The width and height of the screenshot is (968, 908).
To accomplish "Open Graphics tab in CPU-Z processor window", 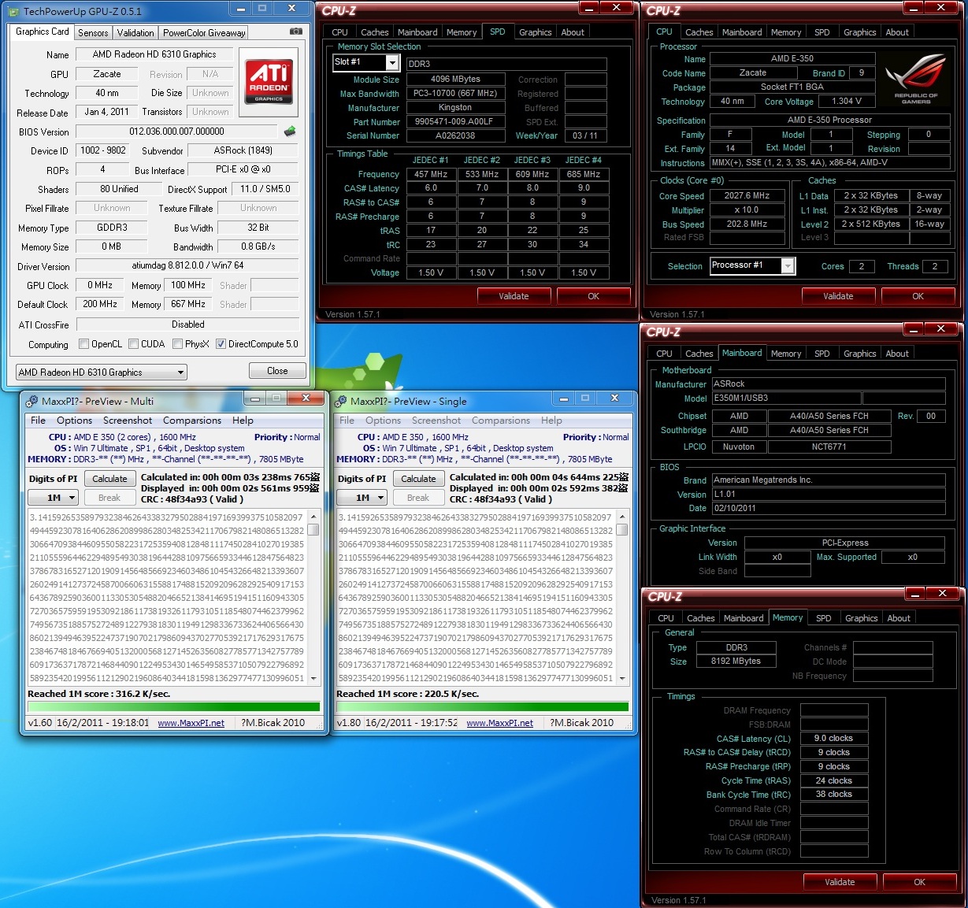I will (x=860, y=32).
